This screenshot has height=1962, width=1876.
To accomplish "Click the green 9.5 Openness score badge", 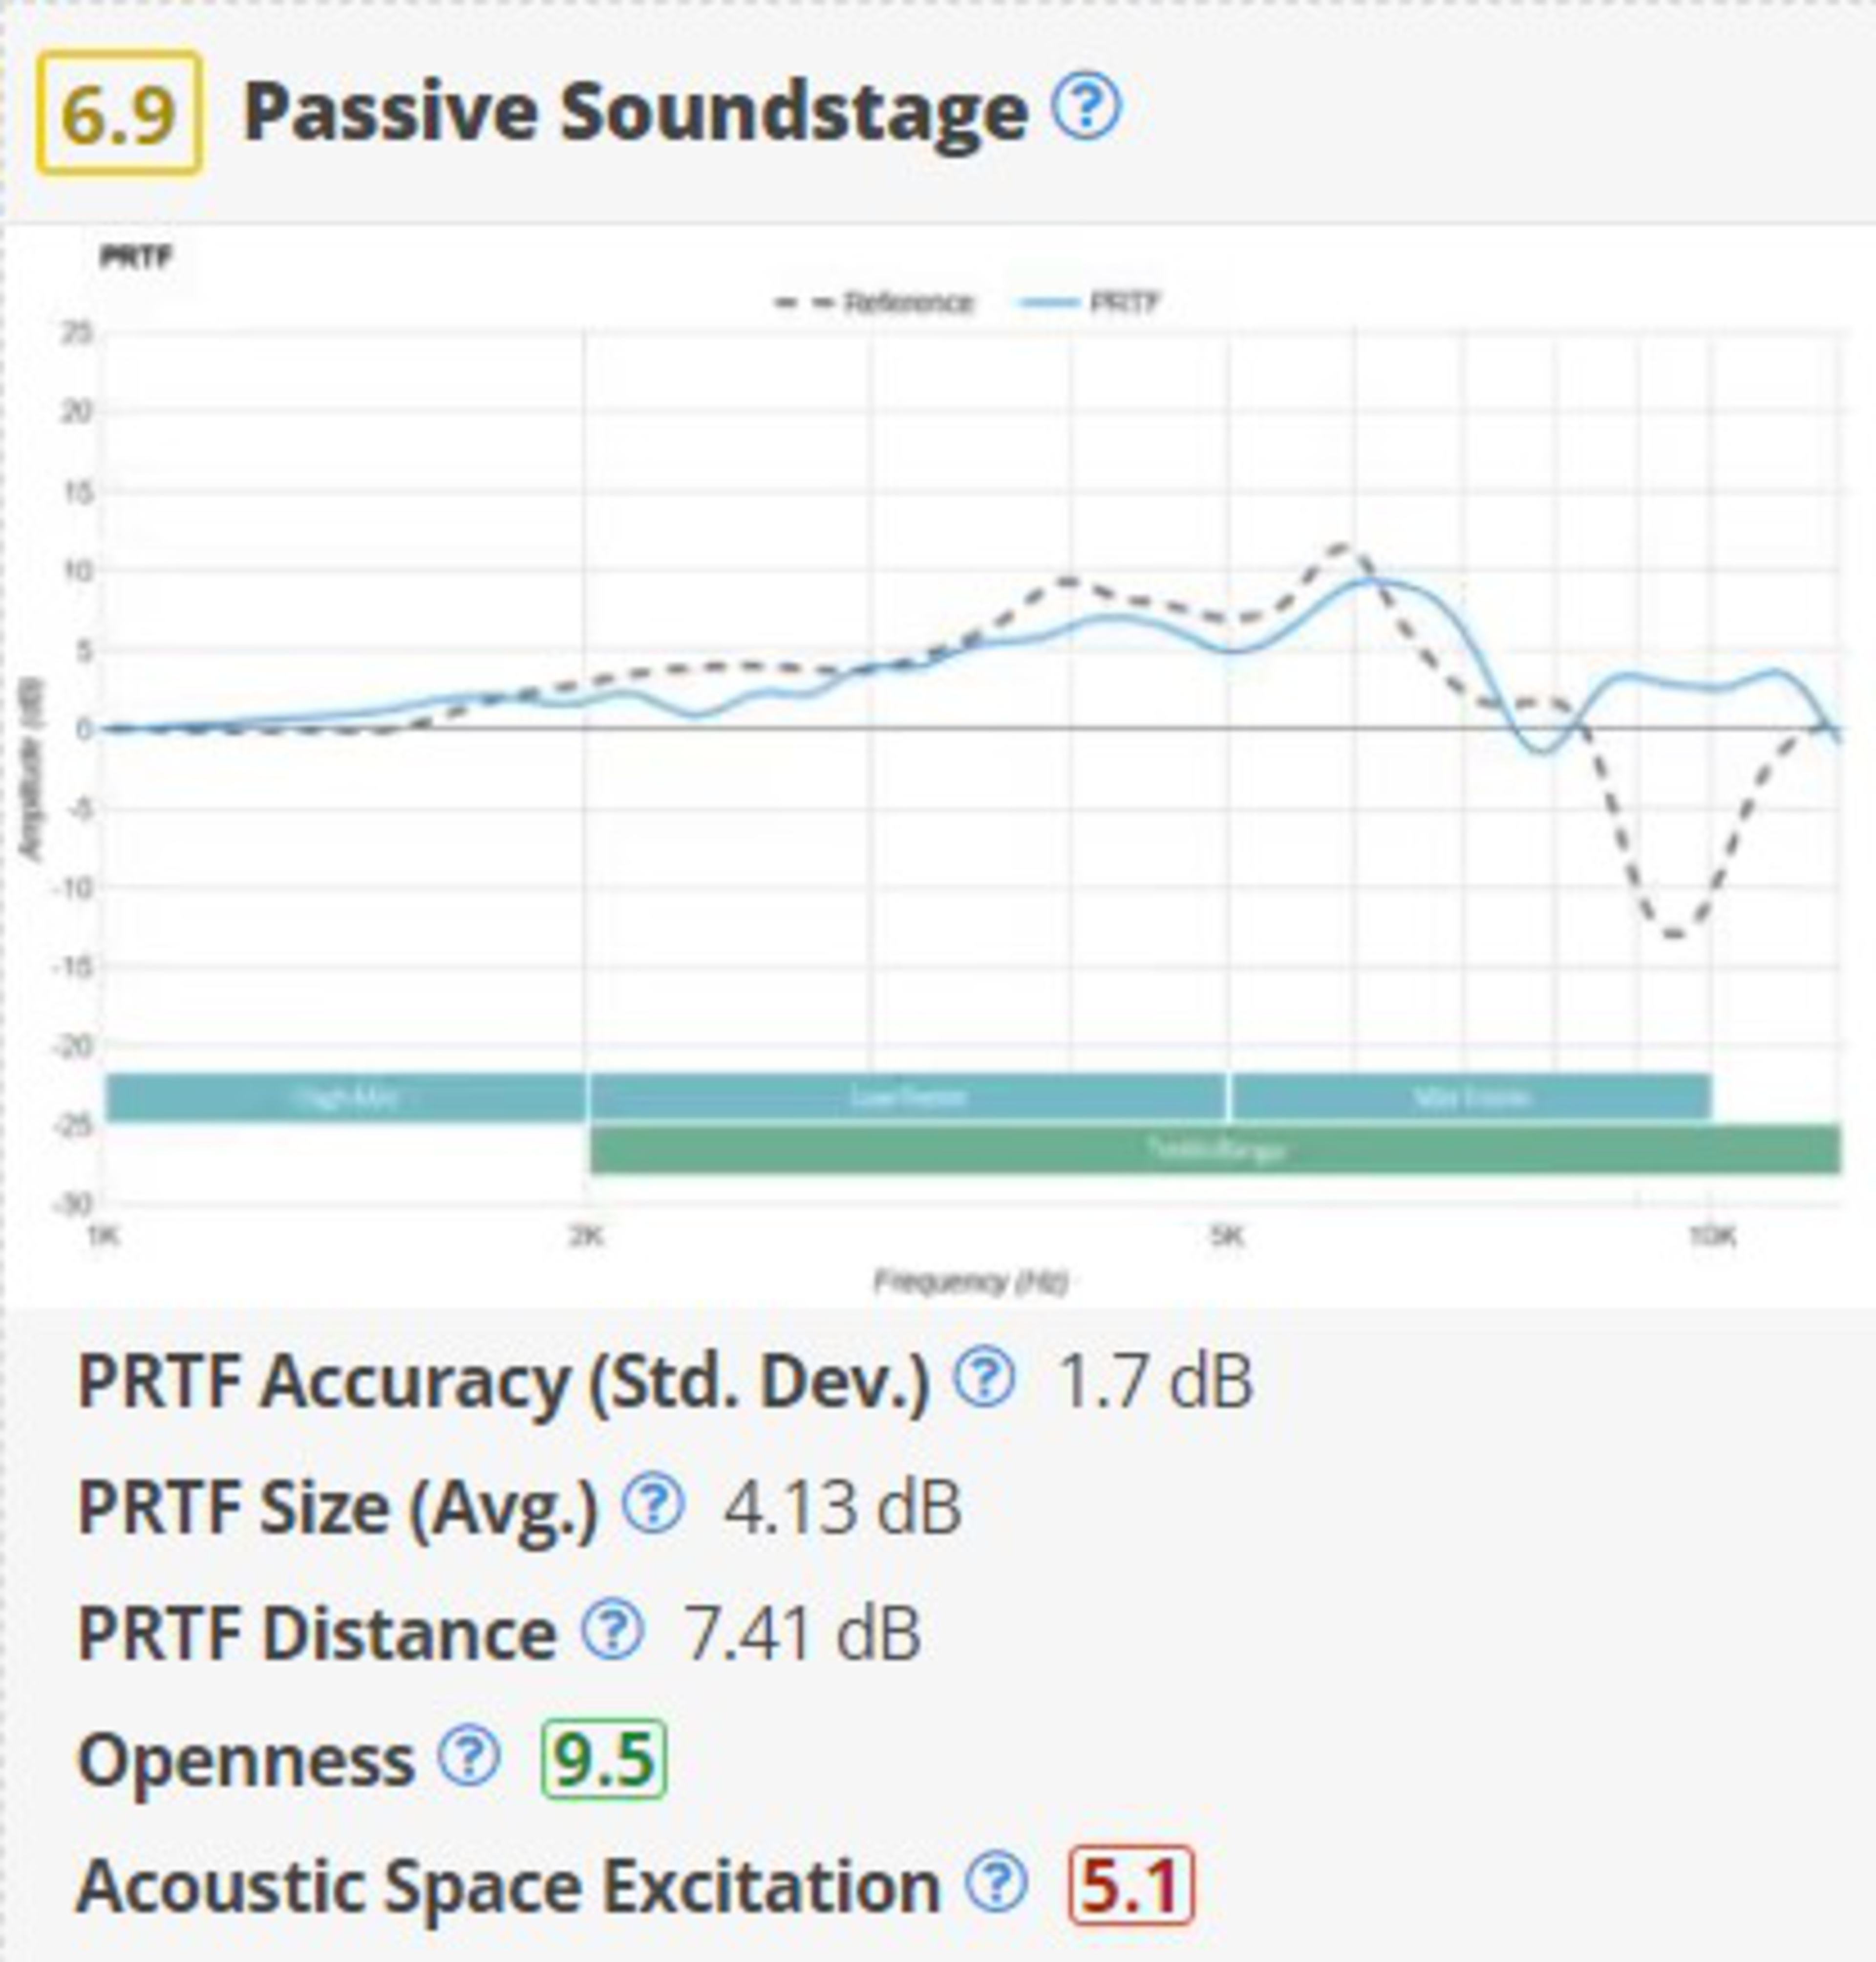I will (604, 1759).
